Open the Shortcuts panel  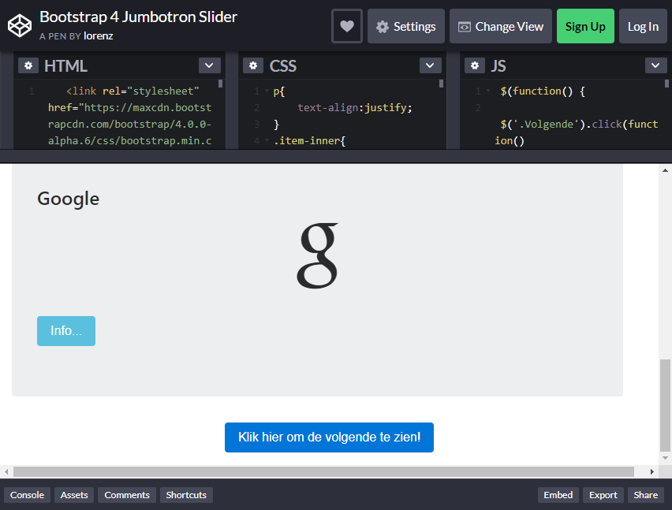(186, 495)
